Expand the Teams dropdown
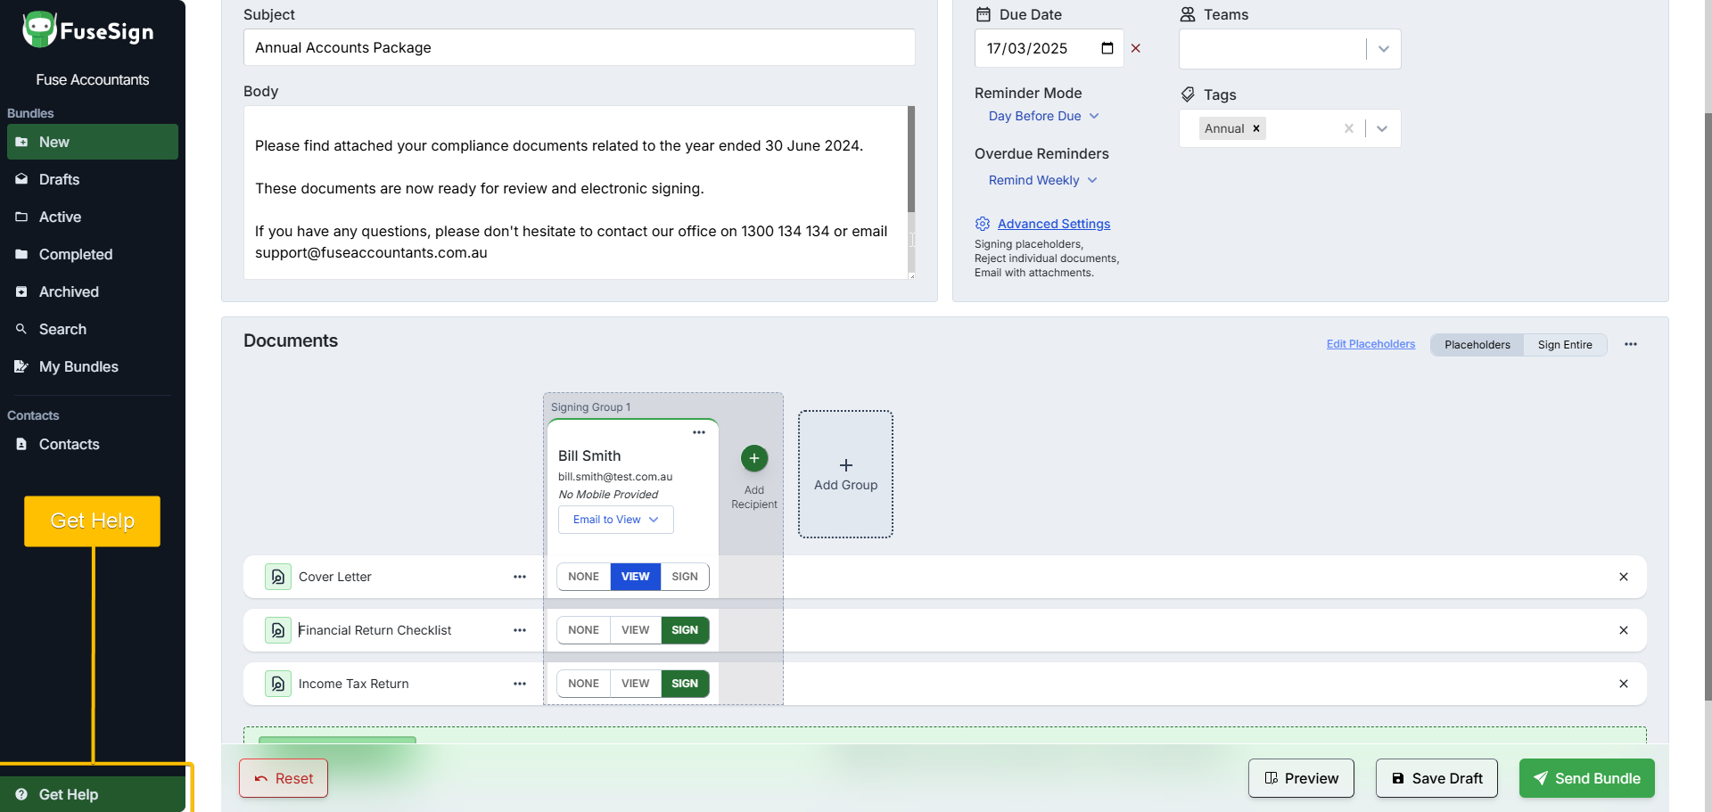Image resolution: width=1712 pixels, height=812 pixels. click(1383, 49)
